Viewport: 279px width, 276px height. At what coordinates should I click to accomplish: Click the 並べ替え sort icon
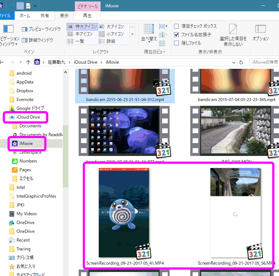pyautogui.click(x=149, y=32)
